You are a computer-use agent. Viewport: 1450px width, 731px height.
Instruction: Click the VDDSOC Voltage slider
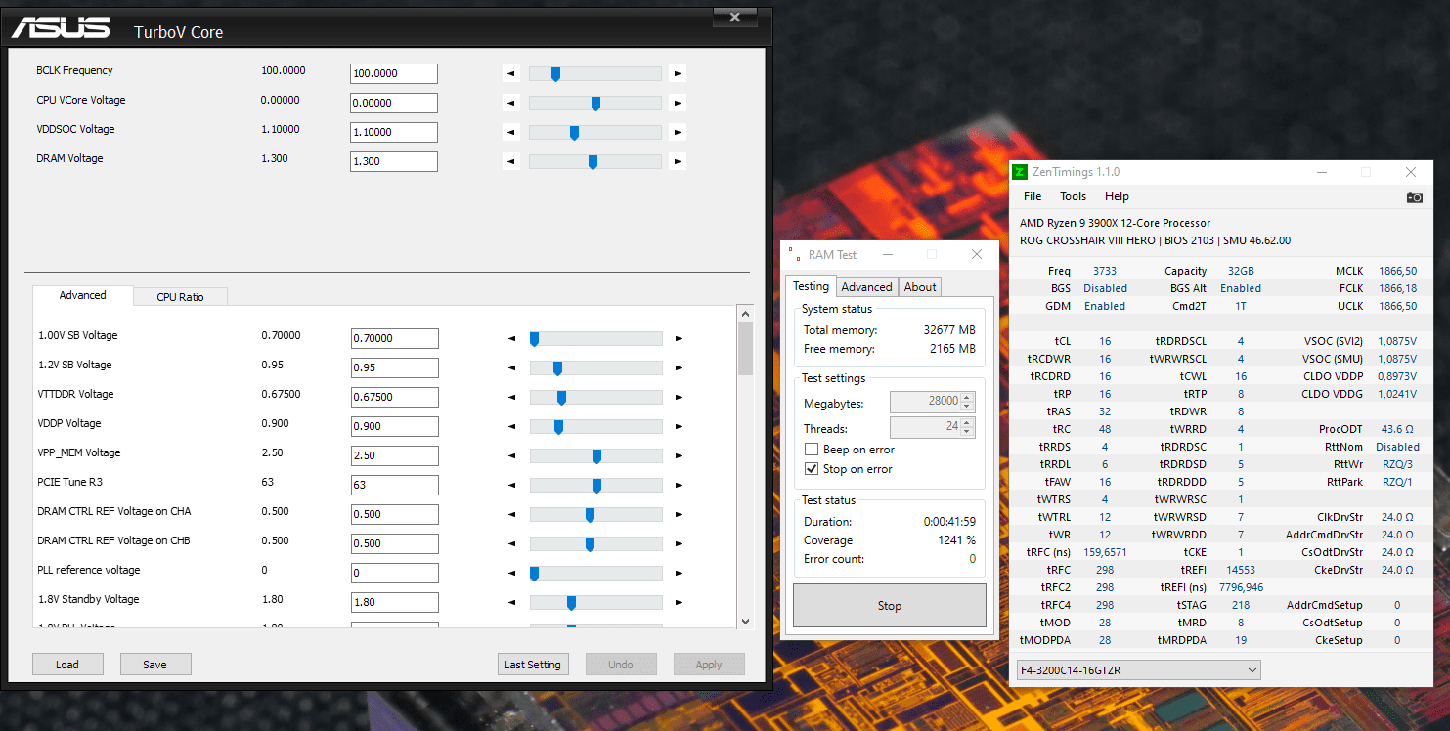point(594,132)
